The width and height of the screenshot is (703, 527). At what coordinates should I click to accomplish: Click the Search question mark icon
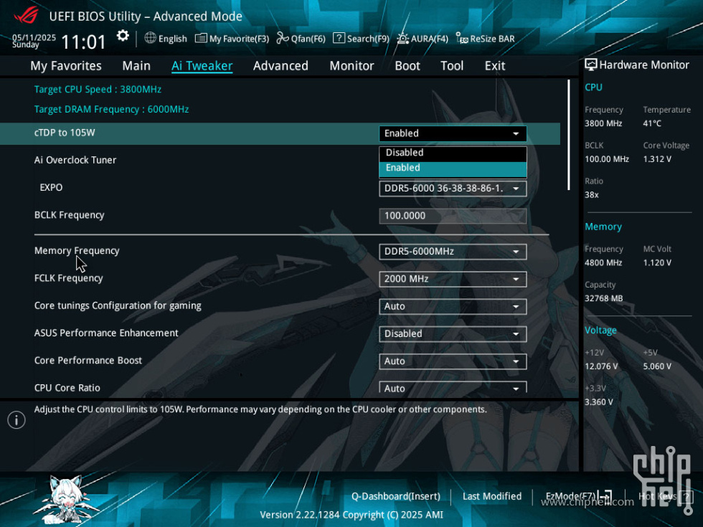(x=339, y=38)
